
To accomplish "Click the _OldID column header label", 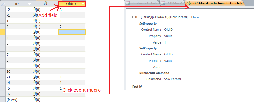I will point(70,4).
